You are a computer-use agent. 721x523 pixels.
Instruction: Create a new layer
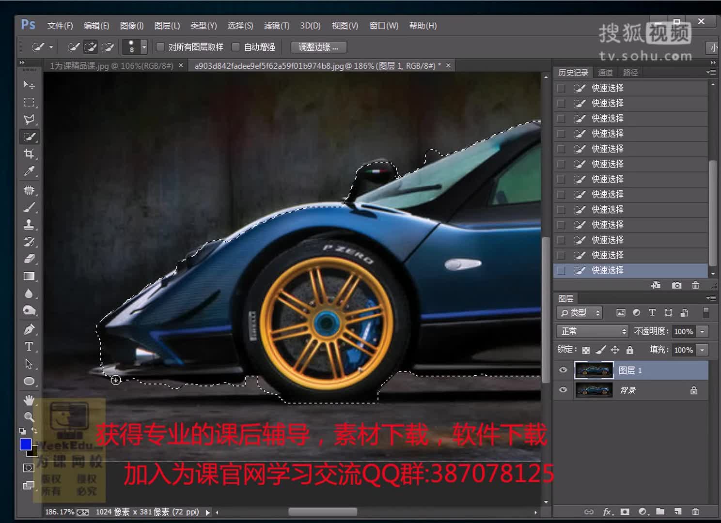[678, 511]
